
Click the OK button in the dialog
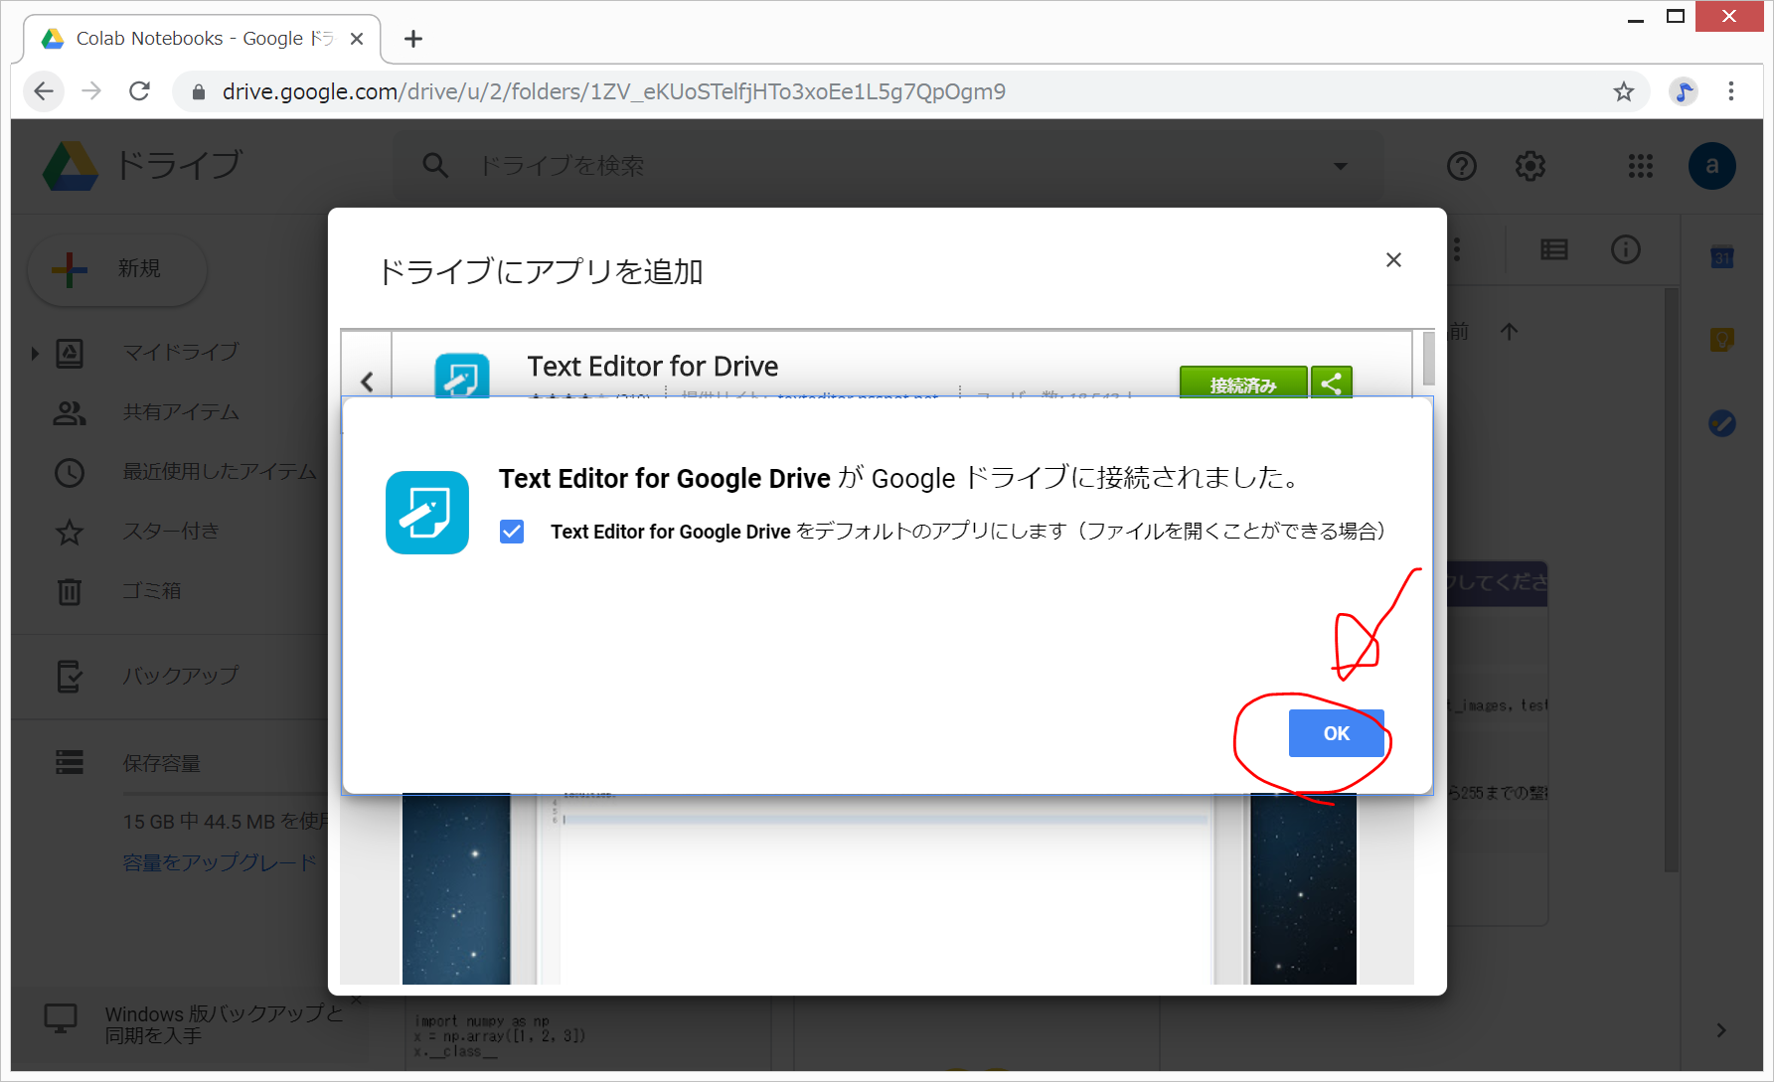pyautogui.click(x=1336, y=733)
